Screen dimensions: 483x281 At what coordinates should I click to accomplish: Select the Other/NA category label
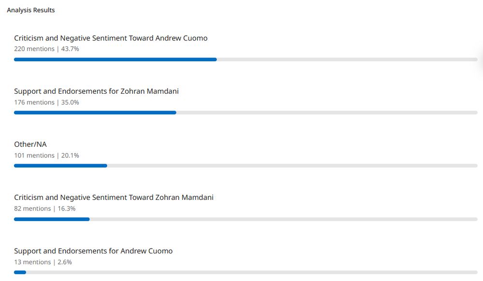(30, 144)
